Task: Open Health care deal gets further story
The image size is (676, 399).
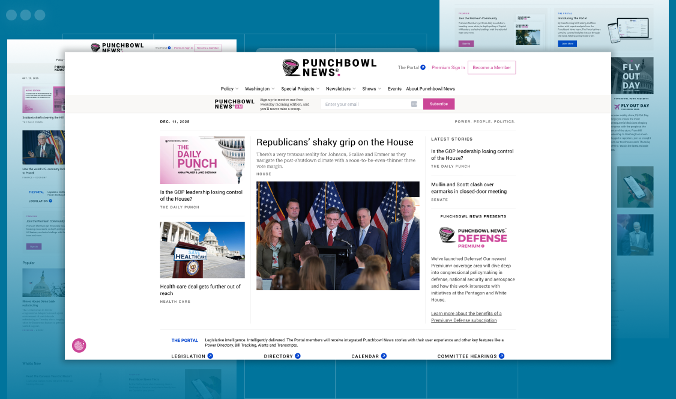Action: pyautogui.click(x=201, y=290)
